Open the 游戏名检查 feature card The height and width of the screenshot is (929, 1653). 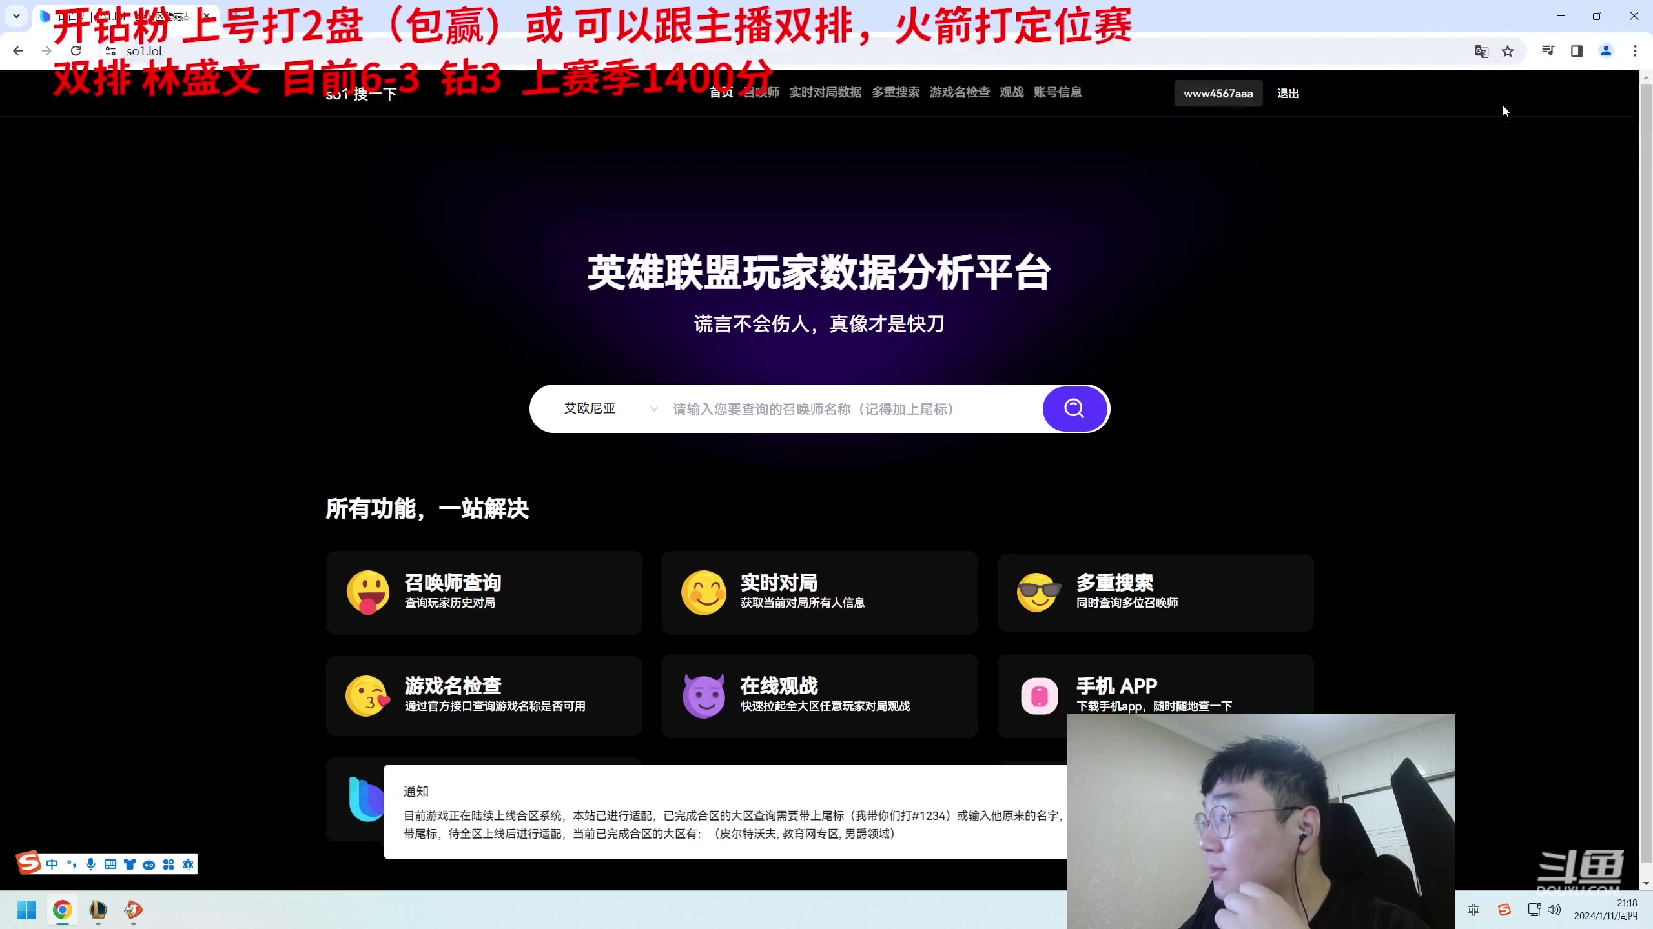click(484, 695)
